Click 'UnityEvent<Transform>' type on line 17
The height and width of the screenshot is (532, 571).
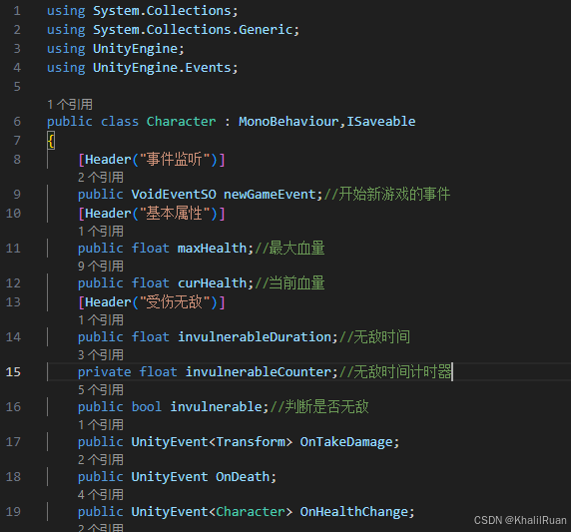[x=212, y=442]
